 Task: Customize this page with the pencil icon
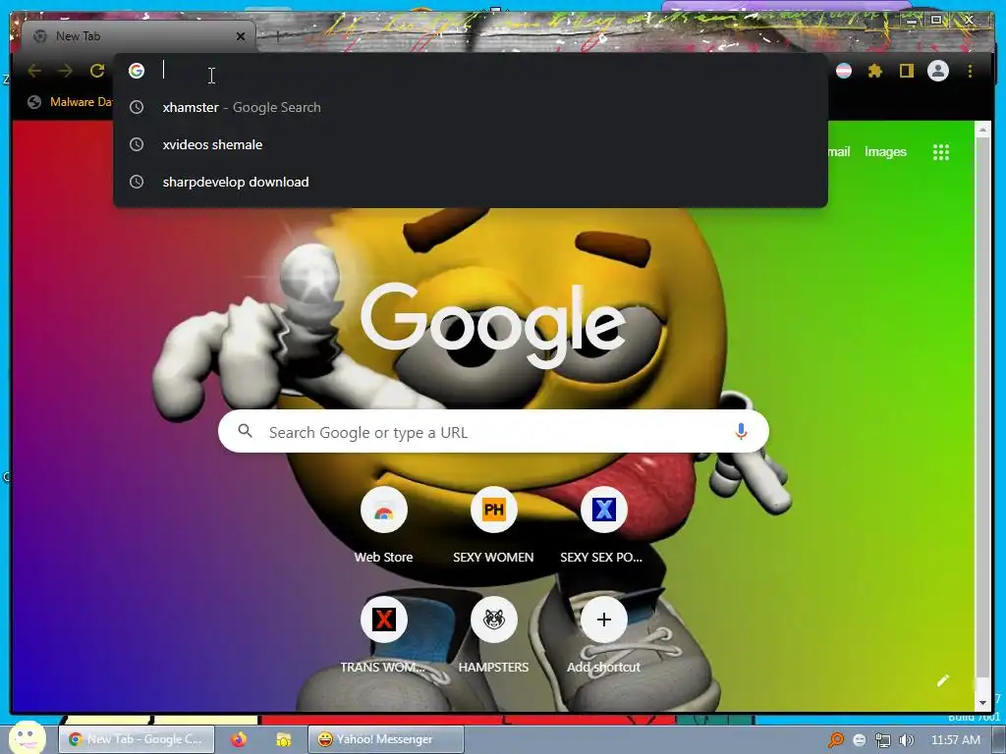coord(942,681)
